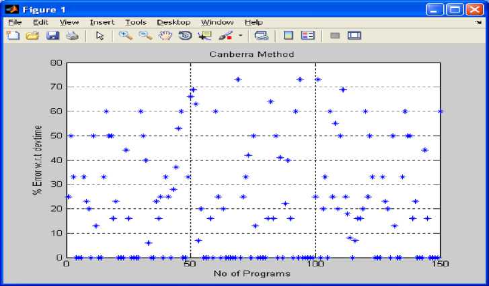The width and height of the screenshot is (489, 286).
Task: Select the Pan hand tool
Action: pos(165,36)
